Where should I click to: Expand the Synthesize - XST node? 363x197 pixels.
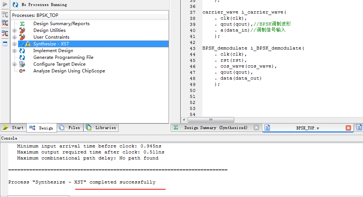pos(14,44)
